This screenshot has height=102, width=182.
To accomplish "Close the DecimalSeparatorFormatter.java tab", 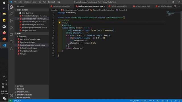I will 104,6.
